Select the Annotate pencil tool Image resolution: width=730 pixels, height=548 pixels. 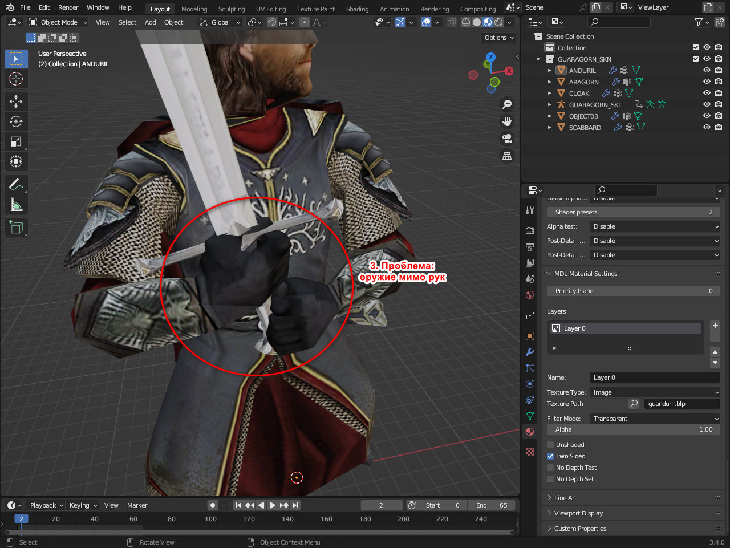(x=16, y=184)
